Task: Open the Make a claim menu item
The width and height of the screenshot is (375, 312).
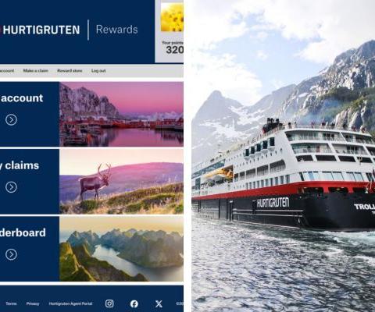Action: click(x=36, y=71)
